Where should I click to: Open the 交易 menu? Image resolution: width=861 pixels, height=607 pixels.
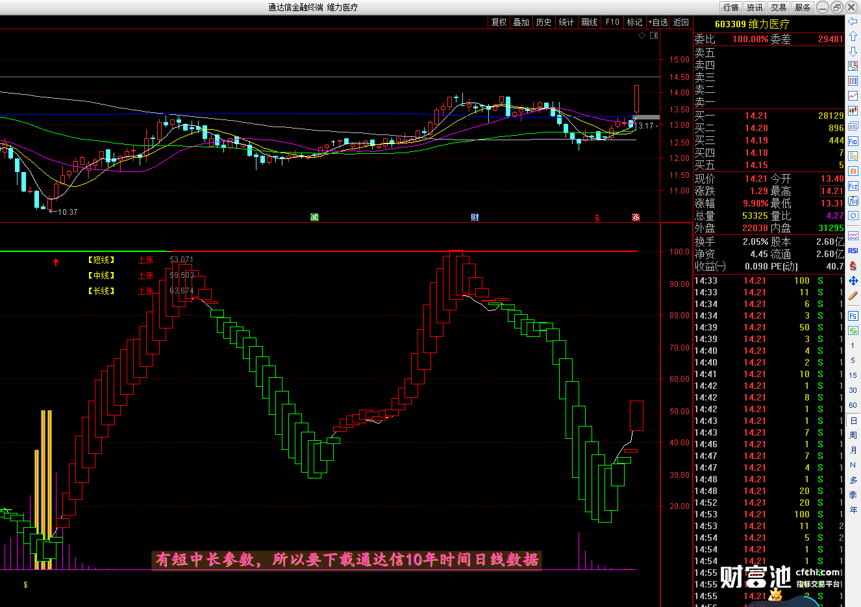pyautogui.click(x=779, y=7)
